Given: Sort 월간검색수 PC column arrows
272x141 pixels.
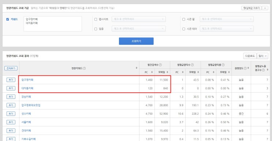Looking at the screenshot, I should point(152,72).
